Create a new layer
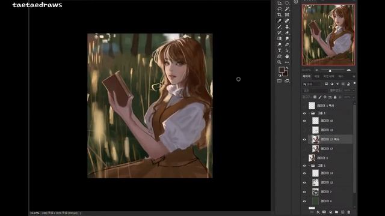The width and height of the screenshot is (385, 216). pos(342,212)
